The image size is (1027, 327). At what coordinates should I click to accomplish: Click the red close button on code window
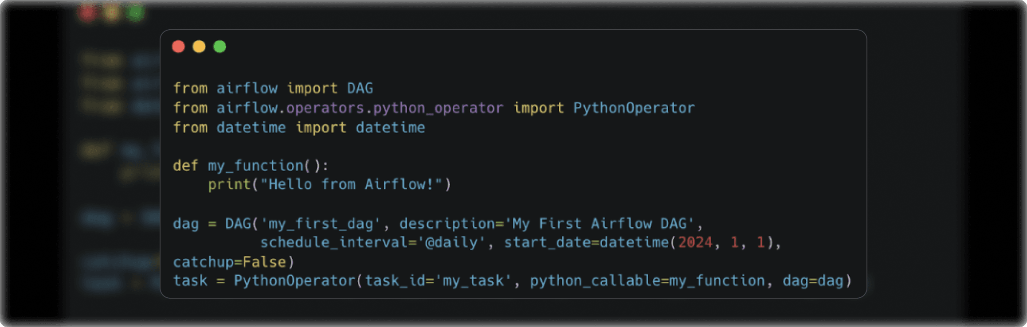click(178, 47)
